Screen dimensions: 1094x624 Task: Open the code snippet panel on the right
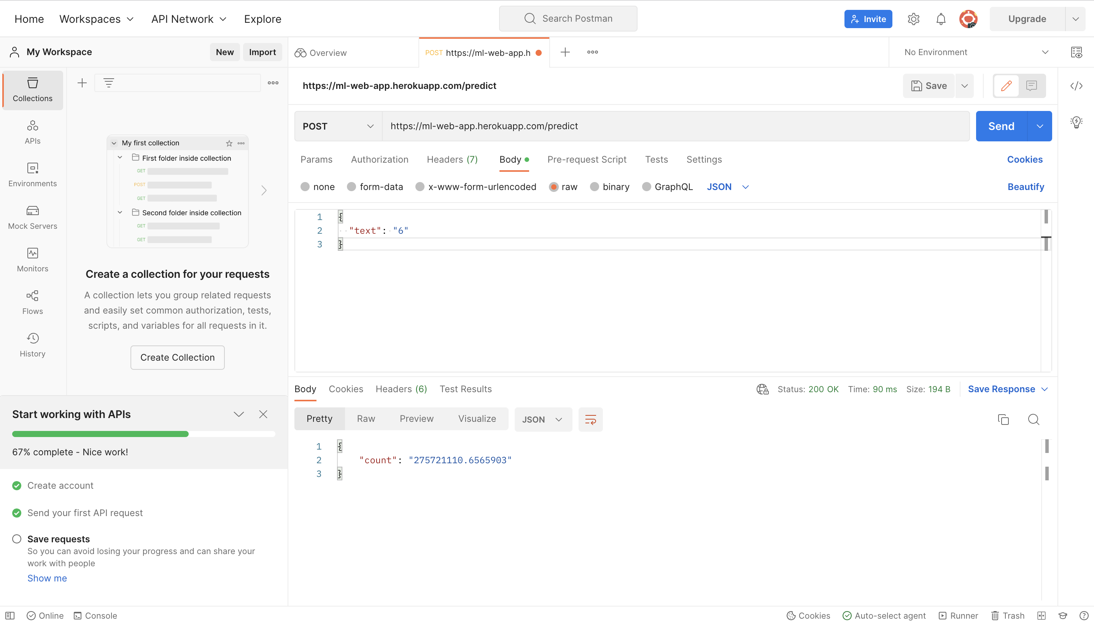1078,86
